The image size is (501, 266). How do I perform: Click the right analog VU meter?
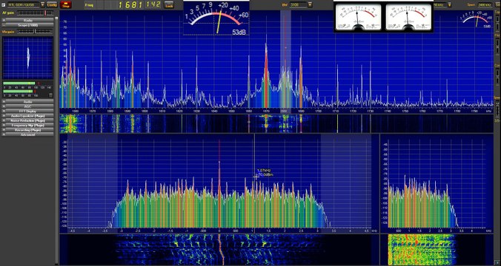[408, 17]
